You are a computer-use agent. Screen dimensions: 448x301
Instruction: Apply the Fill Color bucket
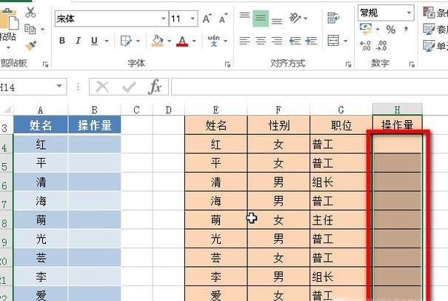pyautogui.click(x=157, y=41)
